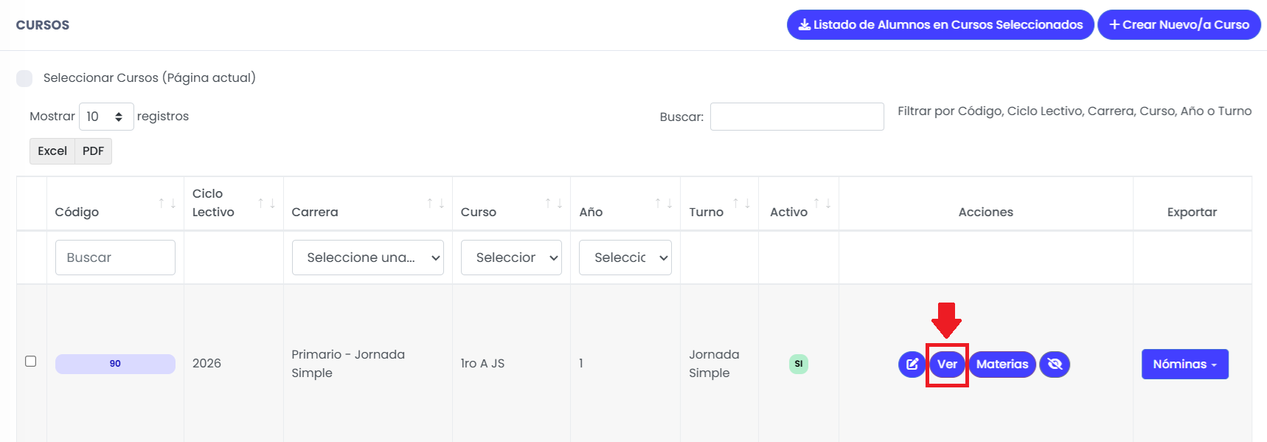The height and width of the screenshot is (442, 1267).
Task: Expand the Nóminas export dropdown
Action: (1185, 364)
